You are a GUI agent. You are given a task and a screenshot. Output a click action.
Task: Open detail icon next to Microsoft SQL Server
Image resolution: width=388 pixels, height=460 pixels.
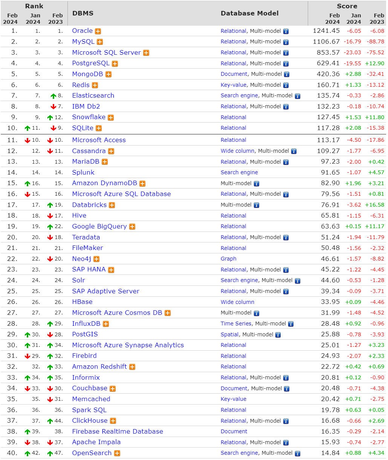click(146, 53)
